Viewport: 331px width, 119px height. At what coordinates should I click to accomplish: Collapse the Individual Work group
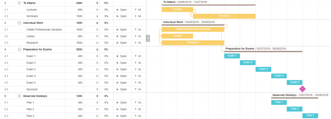pyautogui.click(x=19, y=23)
